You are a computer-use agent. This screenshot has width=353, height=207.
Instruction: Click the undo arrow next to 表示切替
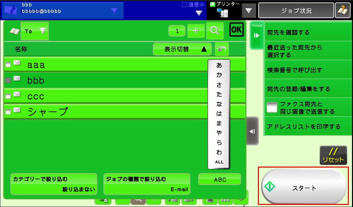[x=221, y=49]
